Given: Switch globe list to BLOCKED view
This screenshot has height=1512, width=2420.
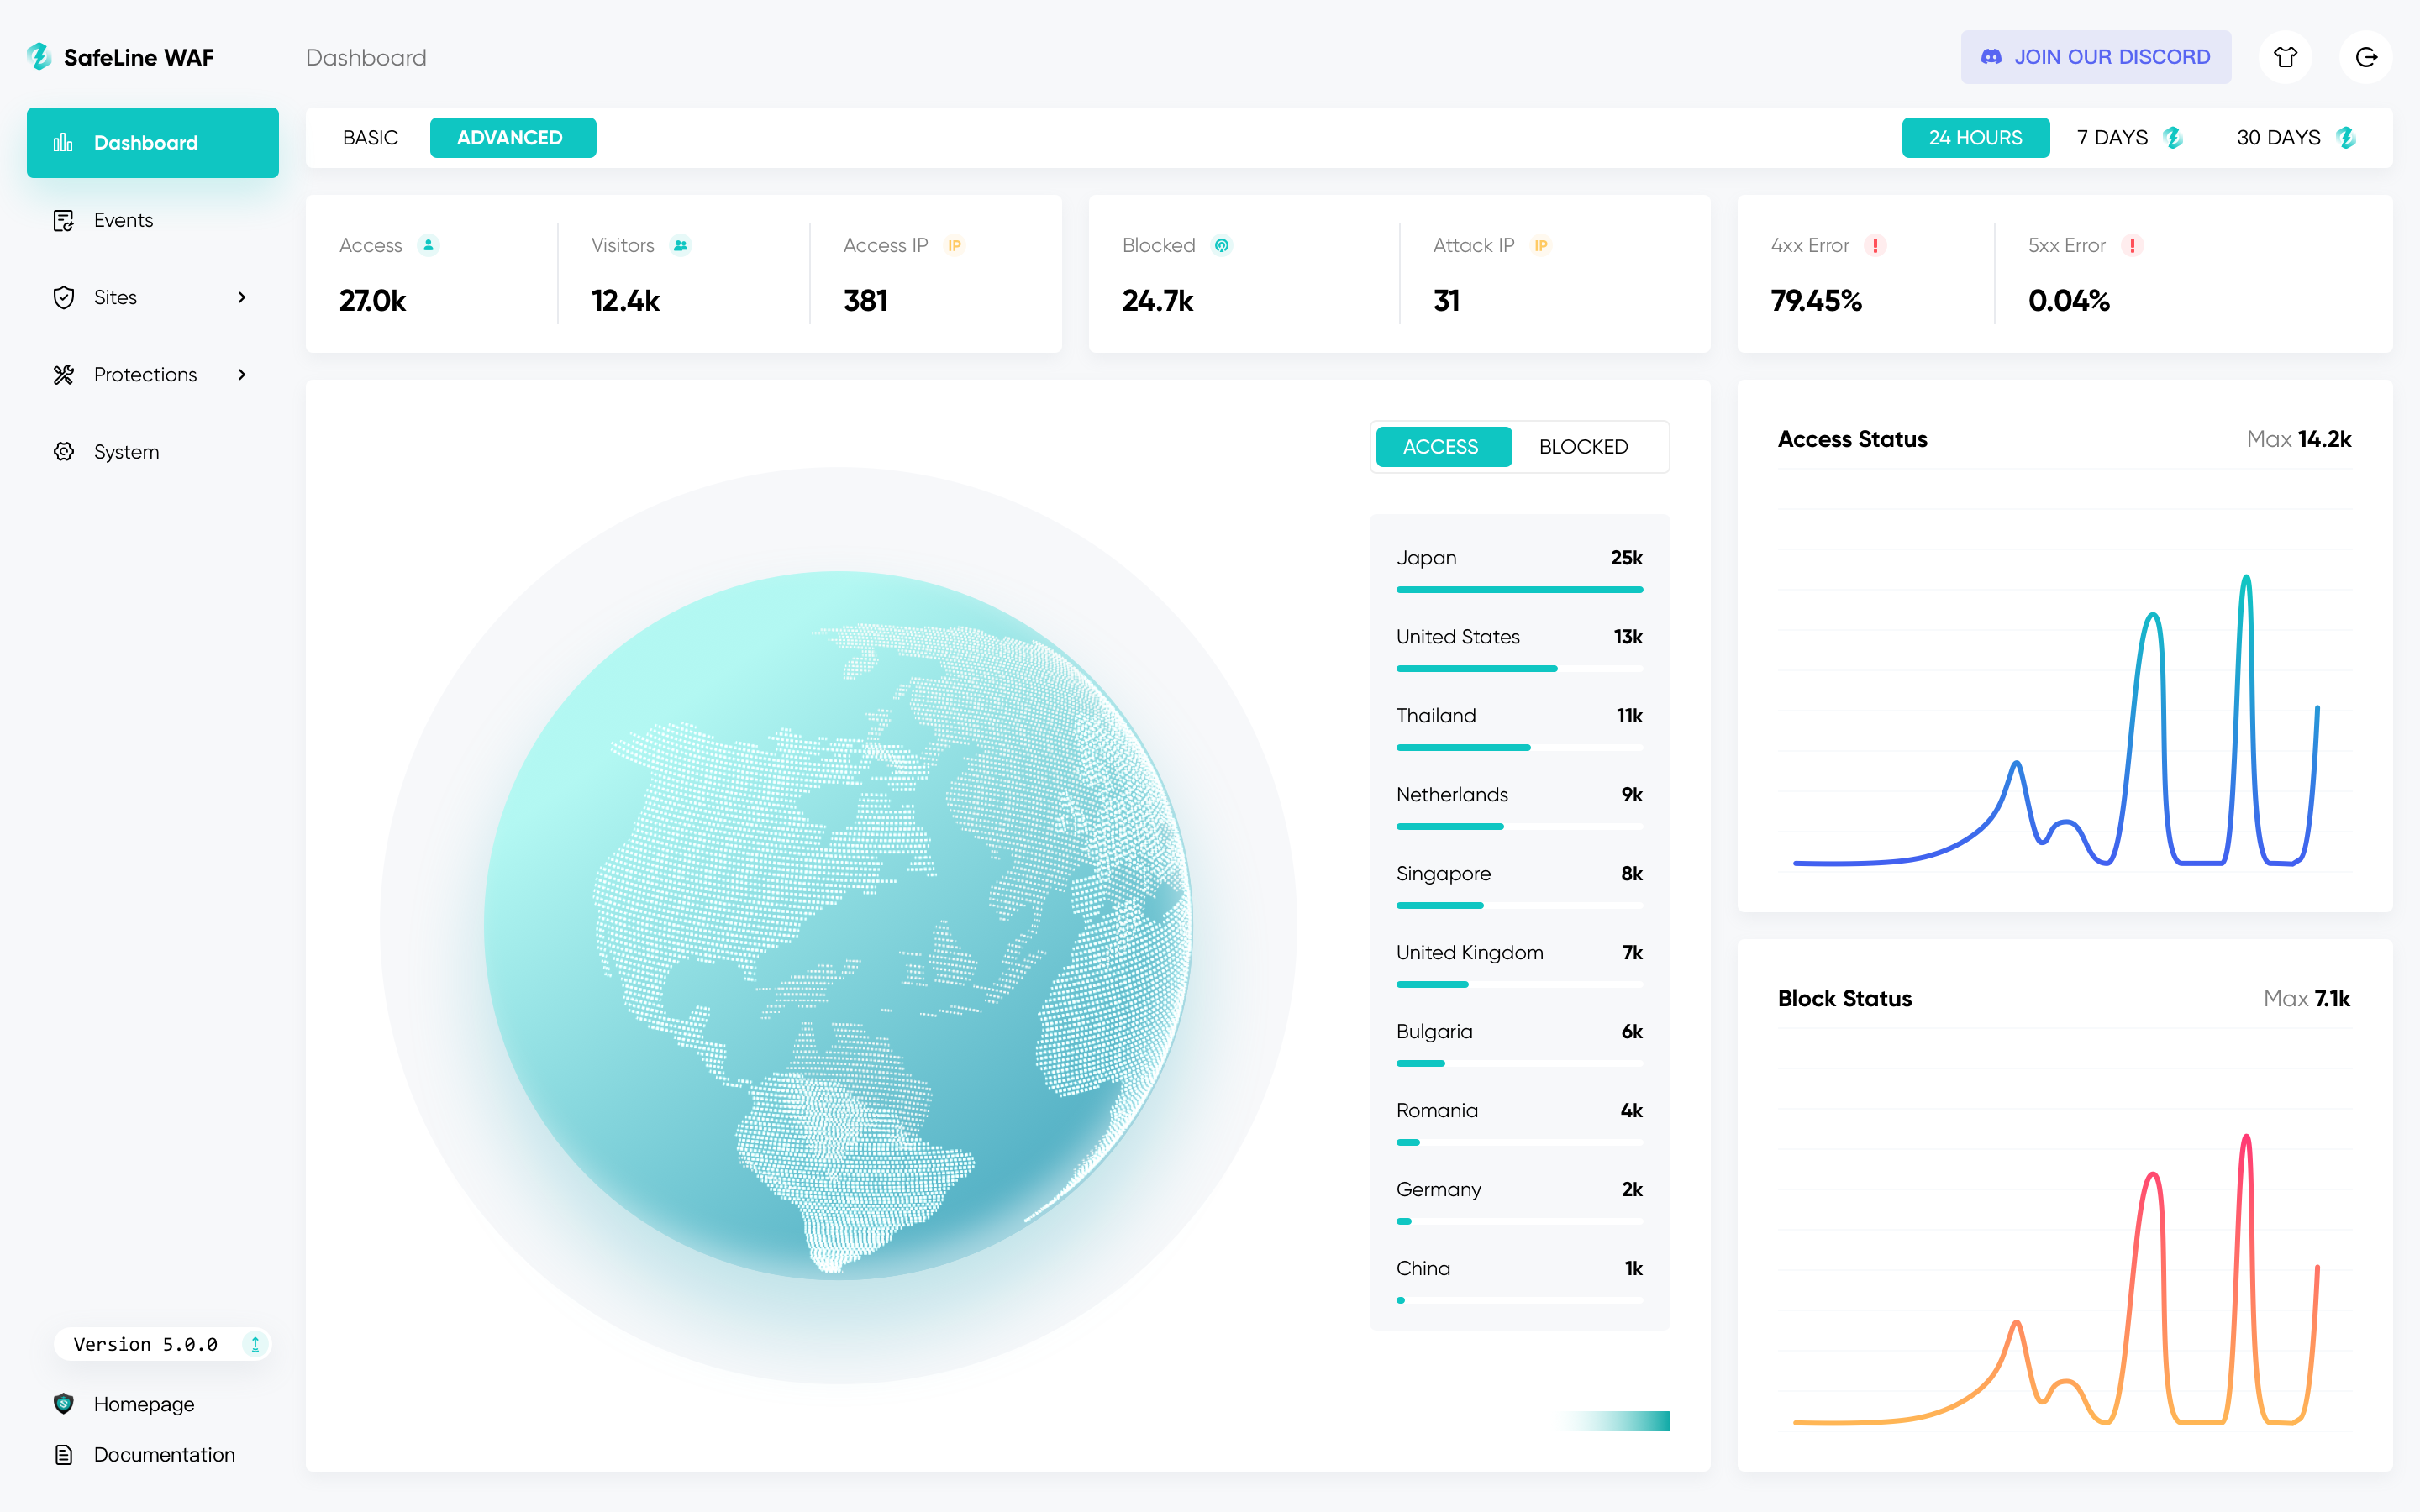Looking at the screenshot, I should coord(1583,447).
